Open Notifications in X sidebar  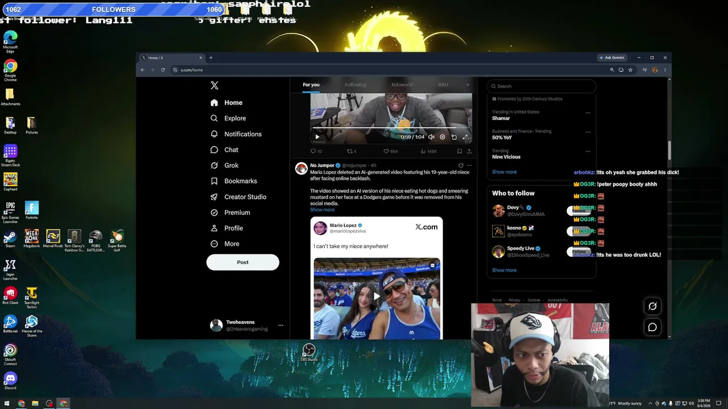236,134
